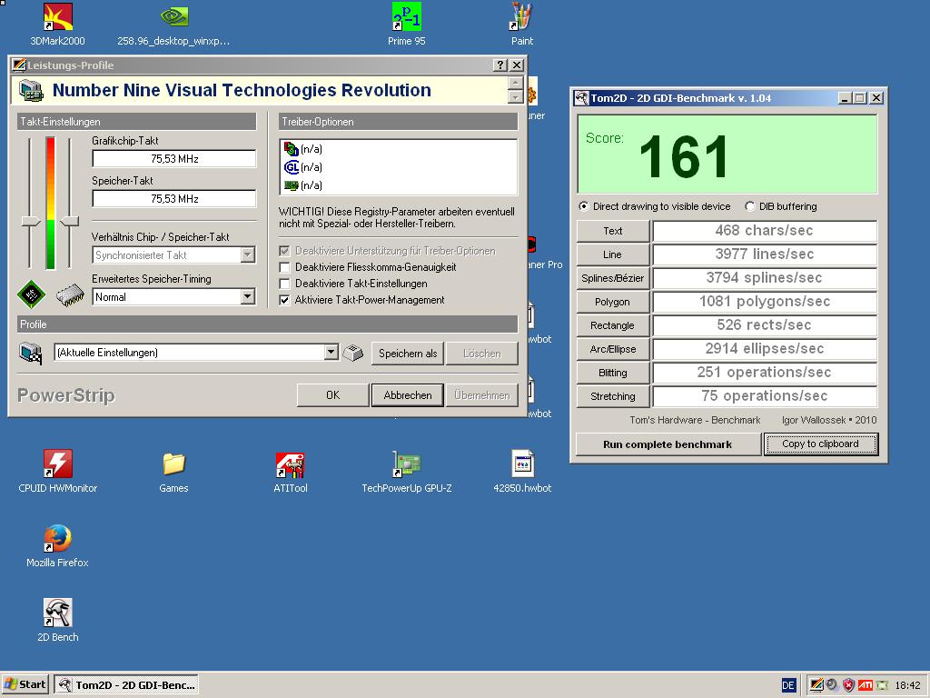Click the PowerStrip tray icon in system tray

click(816, 685)
